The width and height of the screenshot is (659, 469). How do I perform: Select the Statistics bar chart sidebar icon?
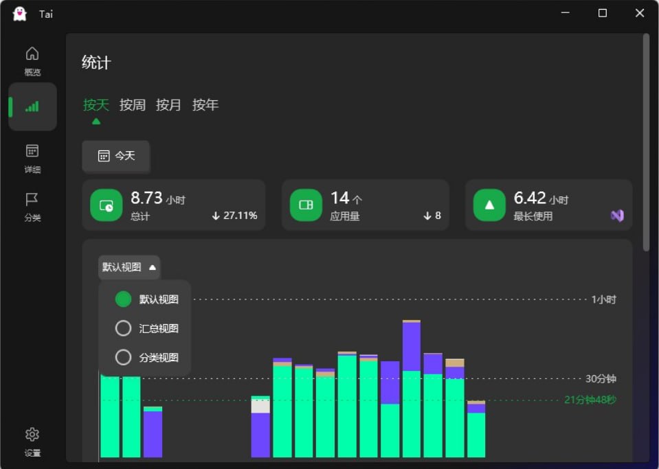[x=32, y=106]
